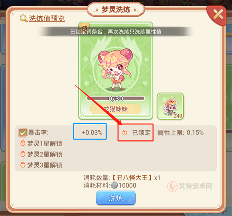This screenshot has height=216, width=232.
Task: Select the 249 material character thumbnail
Action: point(170,106)
